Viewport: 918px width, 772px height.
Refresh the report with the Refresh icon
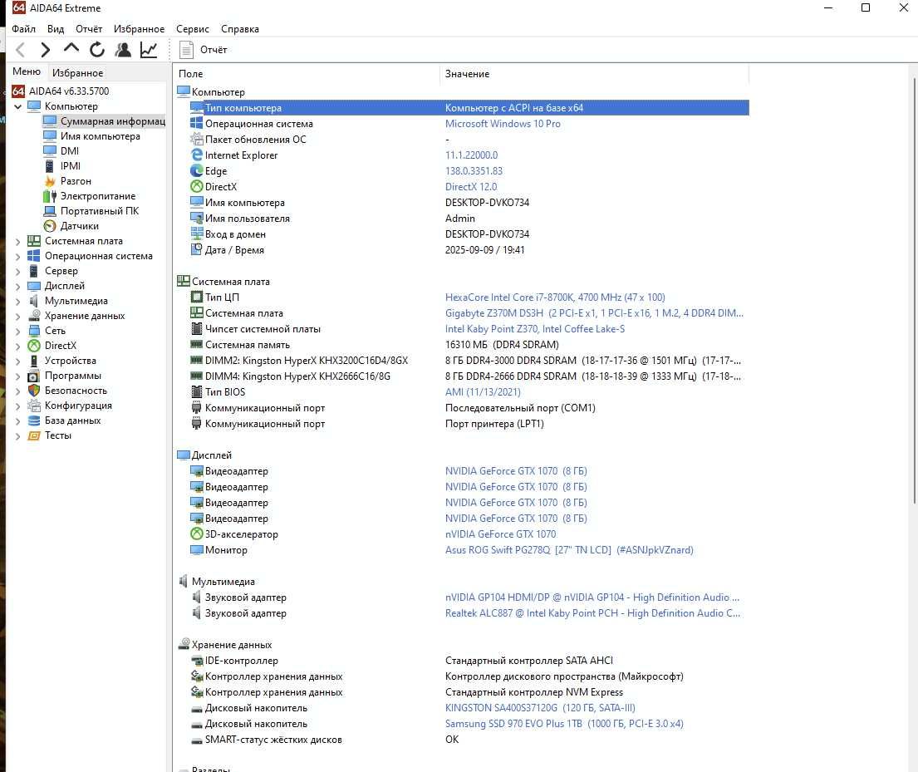97,50
